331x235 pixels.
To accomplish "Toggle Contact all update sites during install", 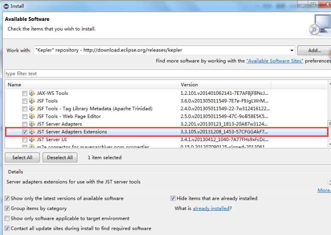I will click(7, 228).
